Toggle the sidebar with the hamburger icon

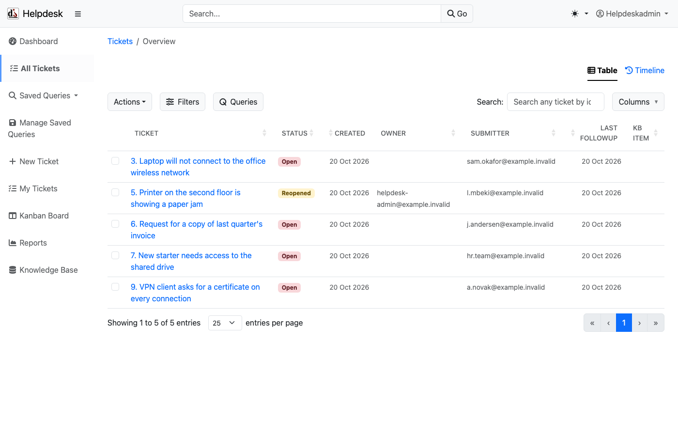[x=77, y=14]
